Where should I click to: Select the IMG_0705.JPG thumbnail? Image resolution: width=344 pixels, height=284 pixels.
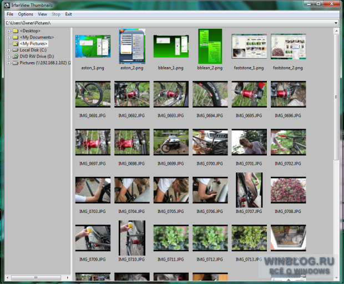click(171, 190)
